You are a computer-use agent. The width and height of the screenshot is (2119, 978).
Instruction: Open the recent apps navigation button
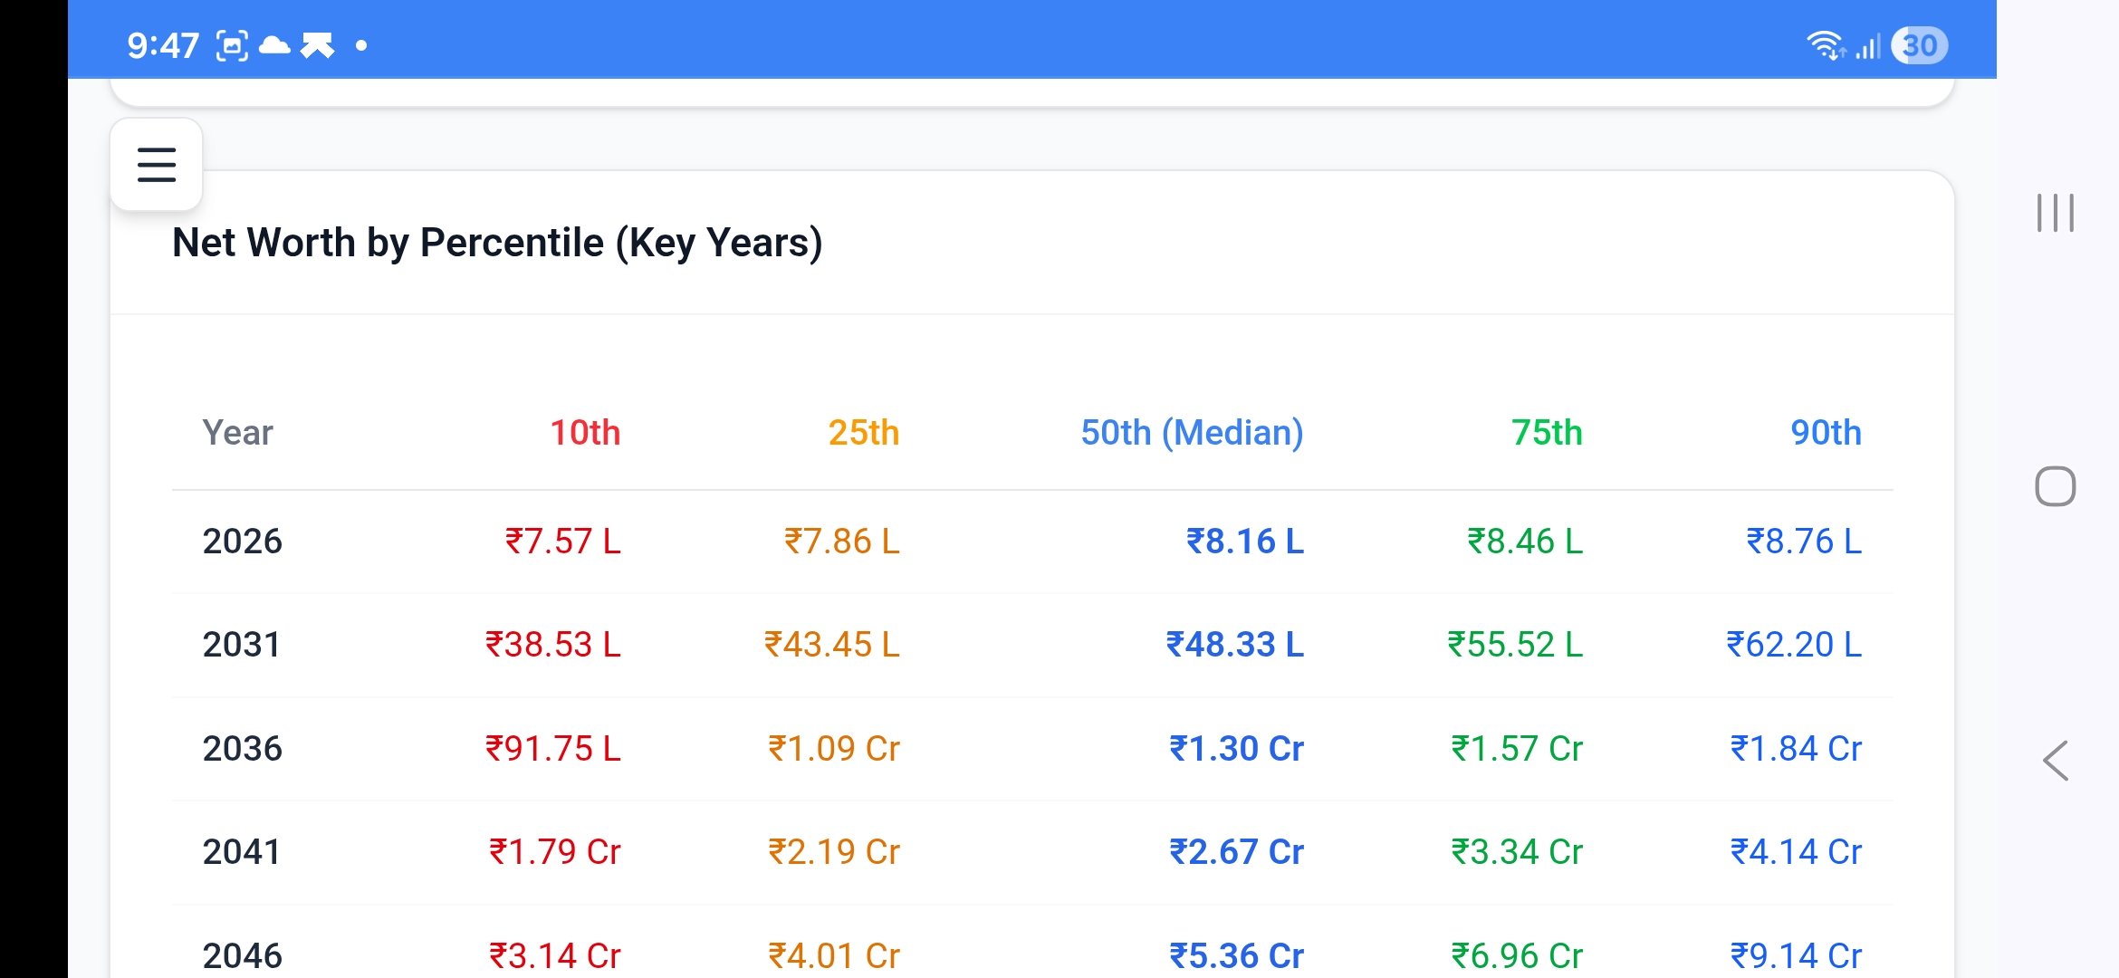[x=2055, y=213]
